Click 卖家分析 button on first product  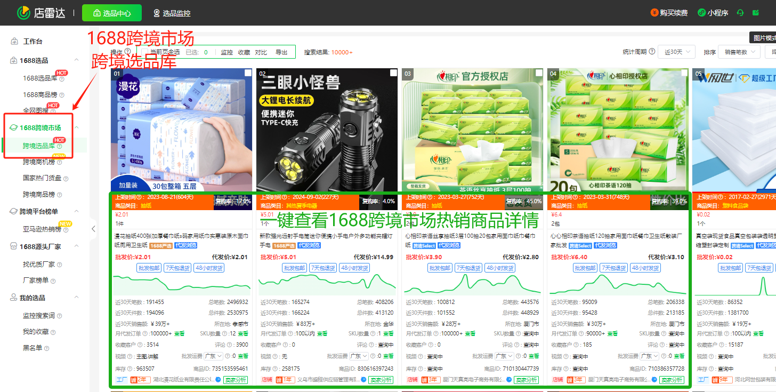tap(237, 380)
